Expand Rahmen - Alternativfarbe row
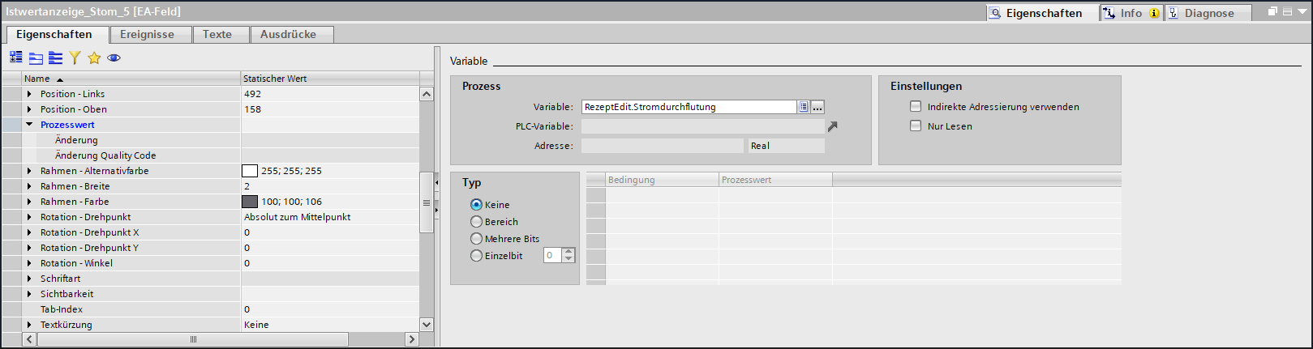This screenshot has width=1313, height=349. tap(29, 171)
